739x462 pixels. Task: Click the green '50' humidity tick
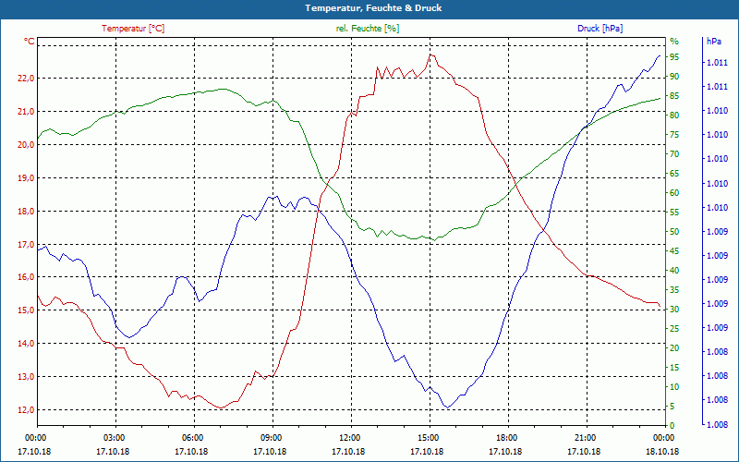674,232
